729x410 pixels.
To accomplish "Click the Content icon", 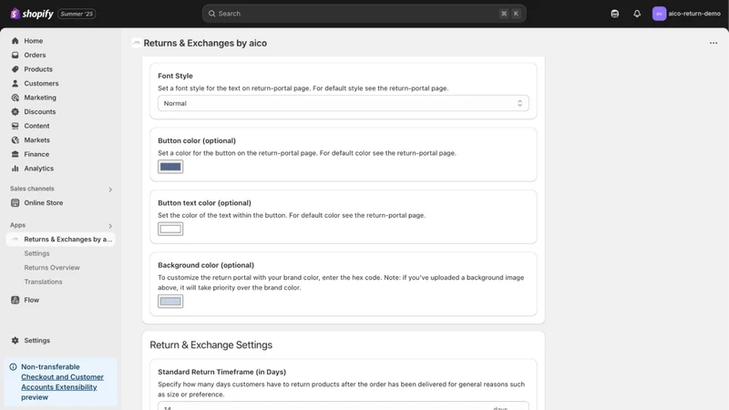I will [x=15, y=126].
